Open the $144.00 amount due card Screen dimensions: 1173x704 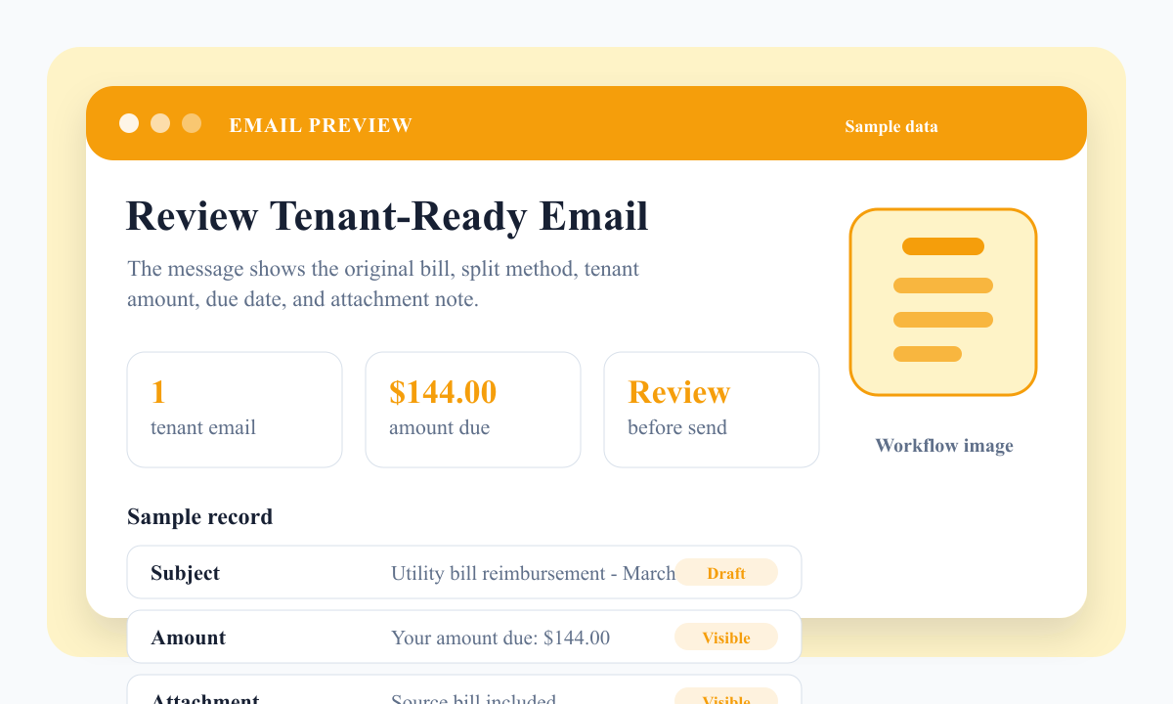point(473,410)
